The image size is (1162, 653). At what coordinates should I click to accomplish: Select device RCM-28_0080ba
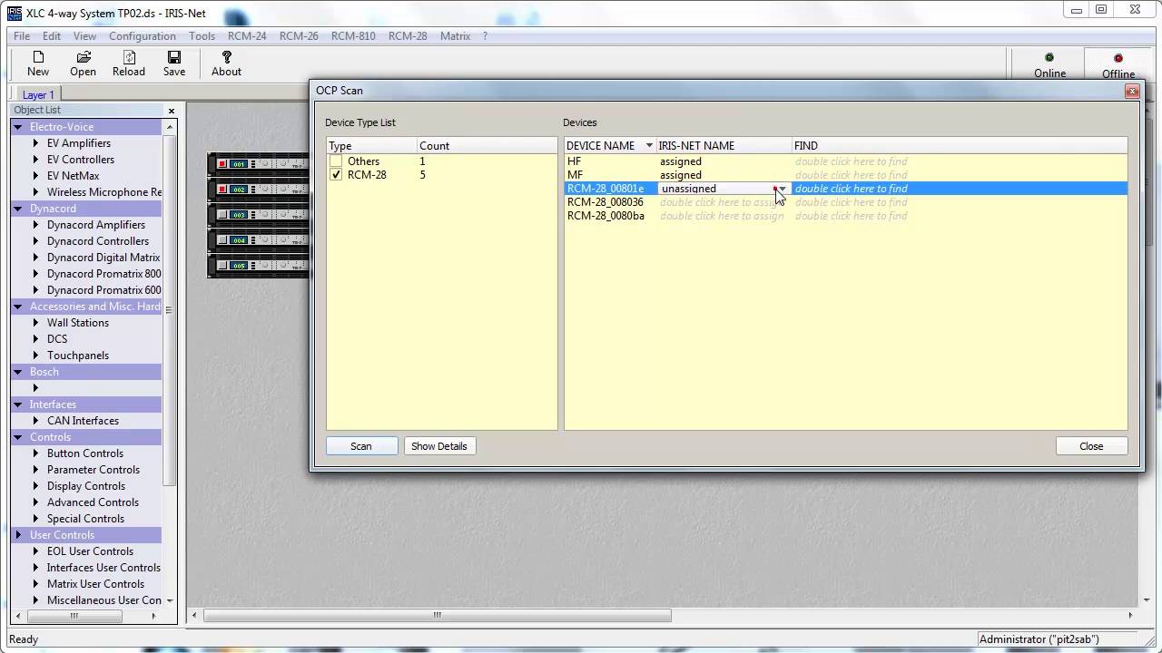(x=606, y=216)
